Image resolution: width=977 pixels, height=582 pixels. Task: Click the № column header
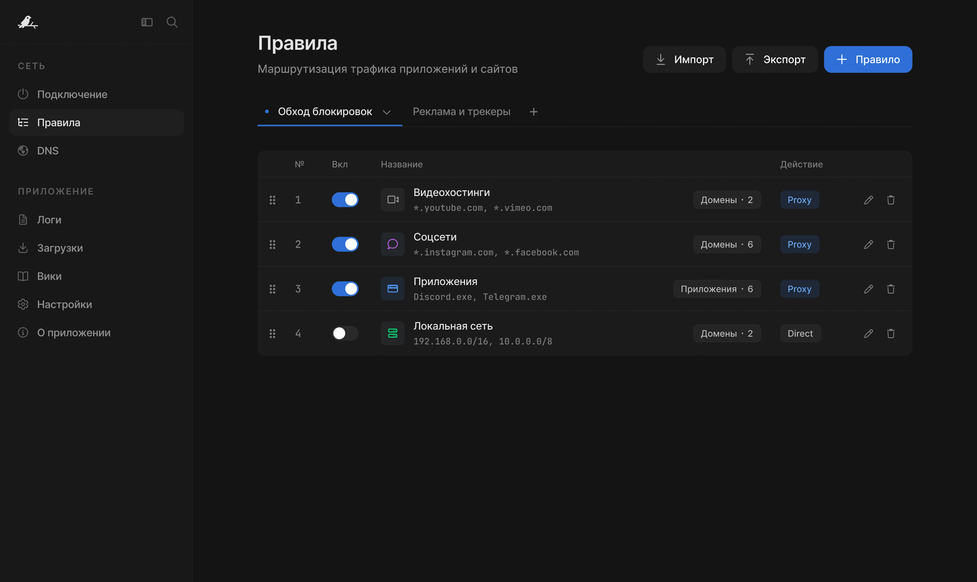coord(299,164)
